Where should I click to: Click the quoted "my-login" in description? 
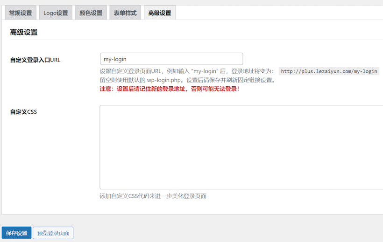pyautogui.click(x=205, y=71)
